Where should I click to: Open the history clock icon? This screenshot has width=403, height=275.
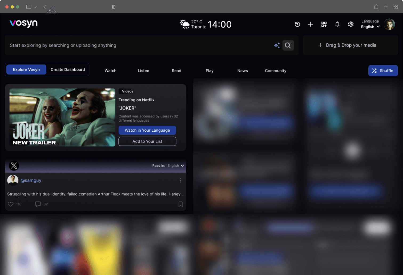click(x=297, y=24)
